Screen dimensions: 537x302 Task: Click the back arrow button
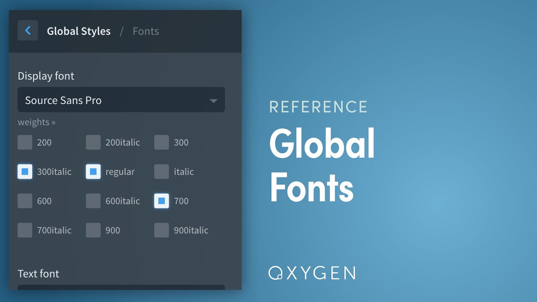point(28,31)
